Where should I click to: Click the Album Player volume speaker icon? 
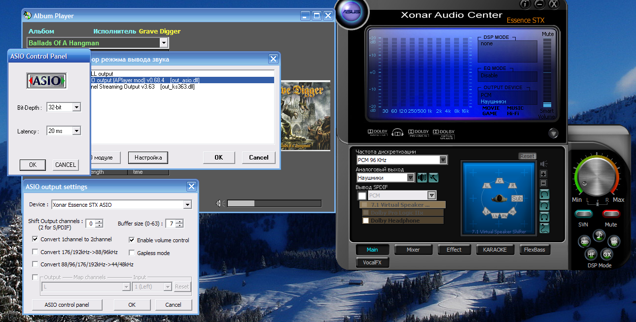219,203
